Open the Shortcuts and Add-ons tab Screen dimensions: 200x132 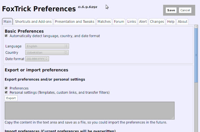(33, 22)
